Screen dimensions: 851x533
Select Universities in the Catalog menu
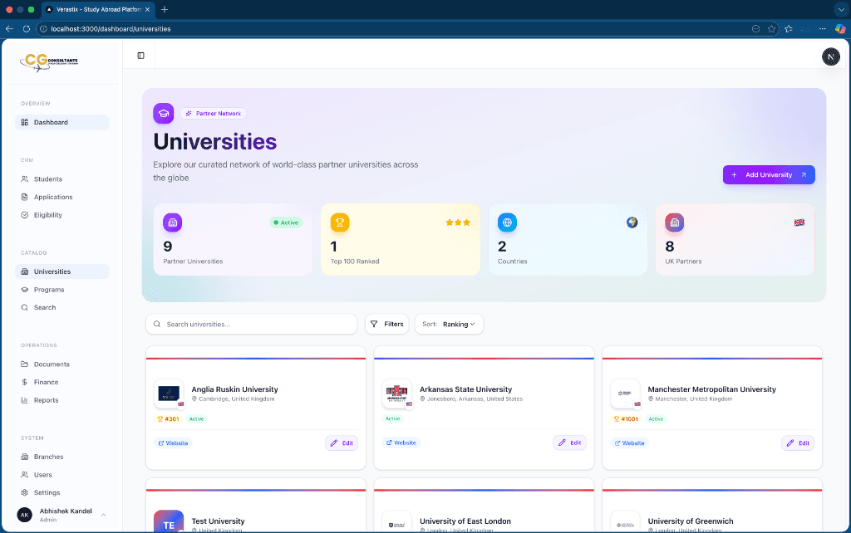tap(50, 271)
